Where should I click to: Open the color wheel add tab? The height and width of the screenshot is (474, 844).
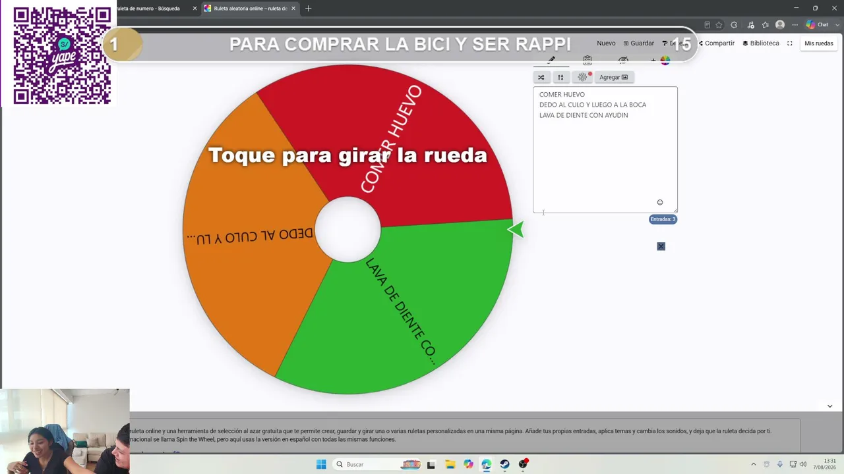(x=661, y=60)
